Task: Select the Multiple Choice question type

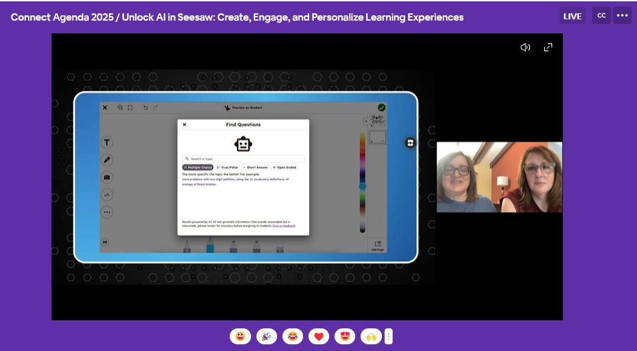Action: (198, 167)
